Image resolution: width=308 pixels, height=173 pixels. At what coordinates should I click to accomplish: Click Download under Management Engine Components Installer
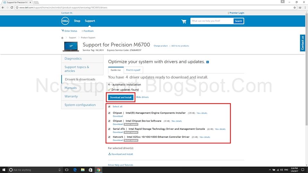coord(118,116)
